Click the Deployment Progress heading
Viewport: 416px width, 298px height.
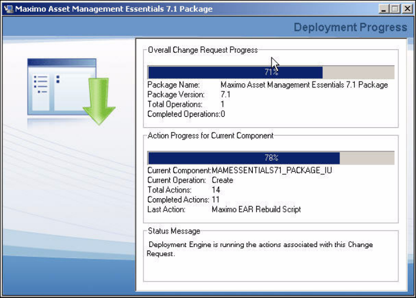coord(350,28)
